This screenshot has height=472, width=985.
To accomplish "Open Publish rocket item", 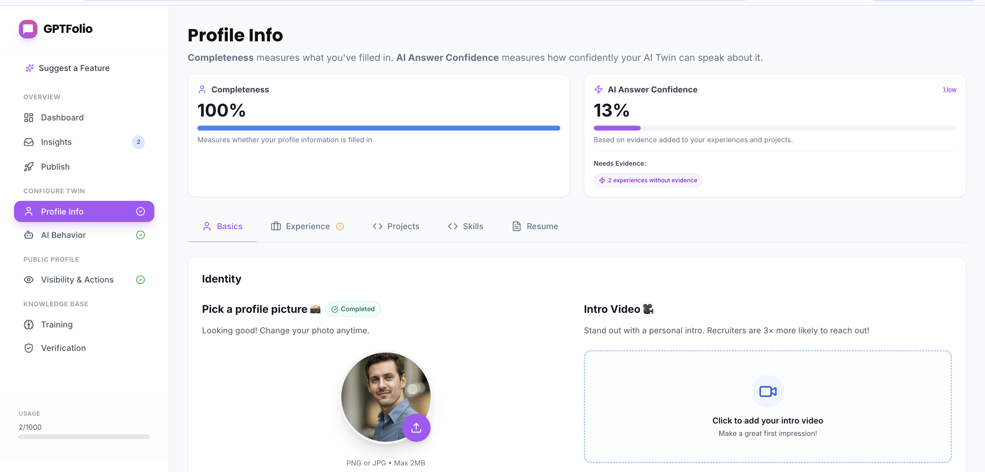I will pos(55,167).
